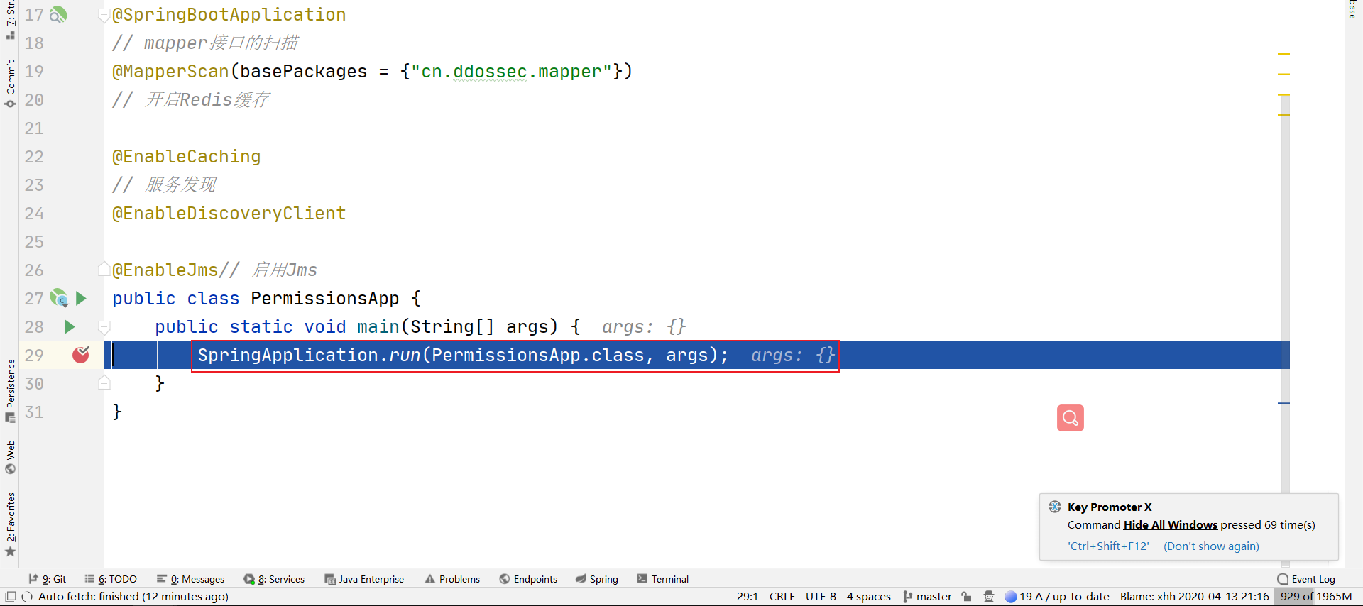Viewport: 1363px width, 606px height.
Task: Place caret on @EnableJms annotation
Action: (x=165, y=270)
